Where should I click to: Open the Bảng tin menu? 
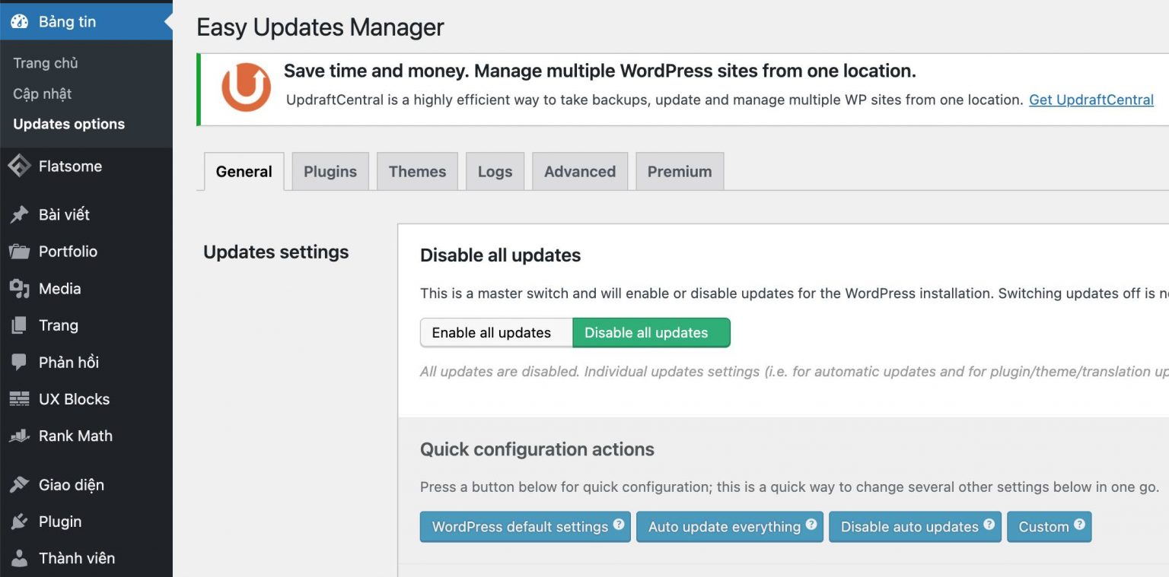86,22
